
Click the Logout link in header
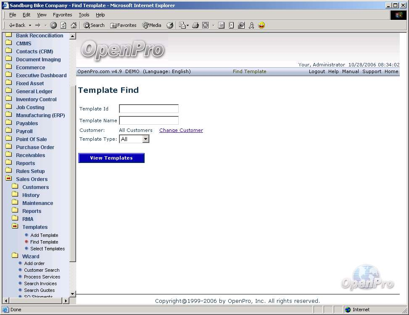(x=317, y=71)
